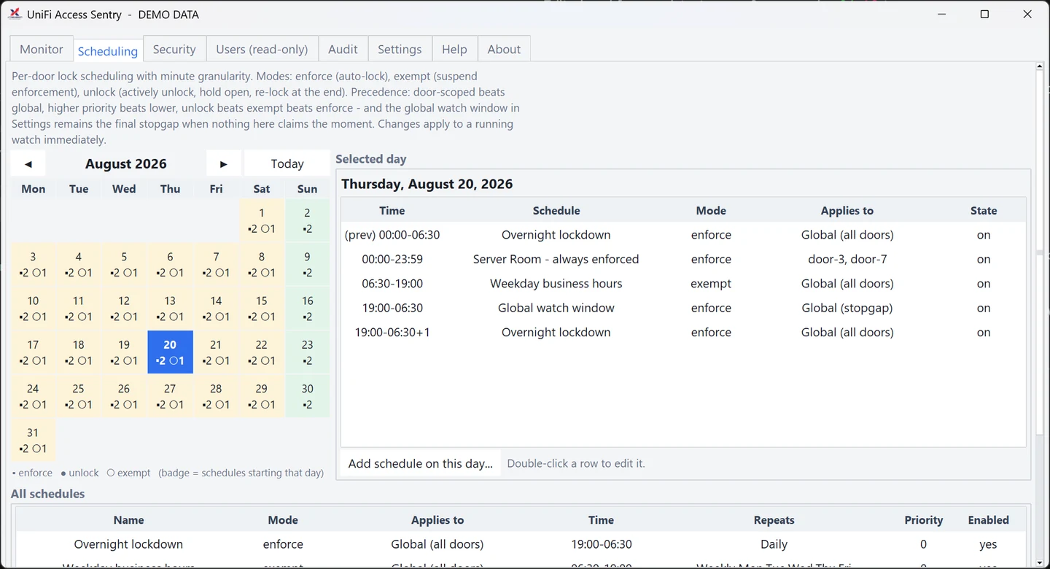
Task: Select August 7 in calendar
Action: pos(216,264)
